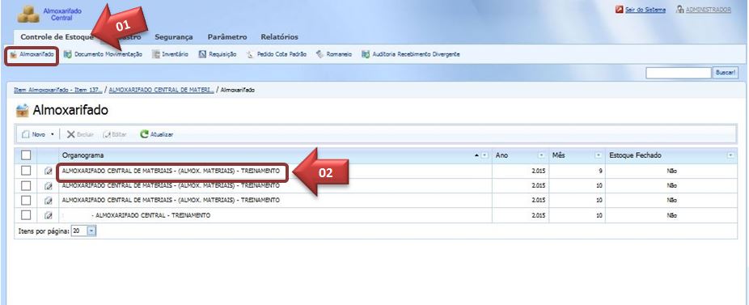Click the Atualizar refresh button
This screenshot has width=749, height=305.
157,134
